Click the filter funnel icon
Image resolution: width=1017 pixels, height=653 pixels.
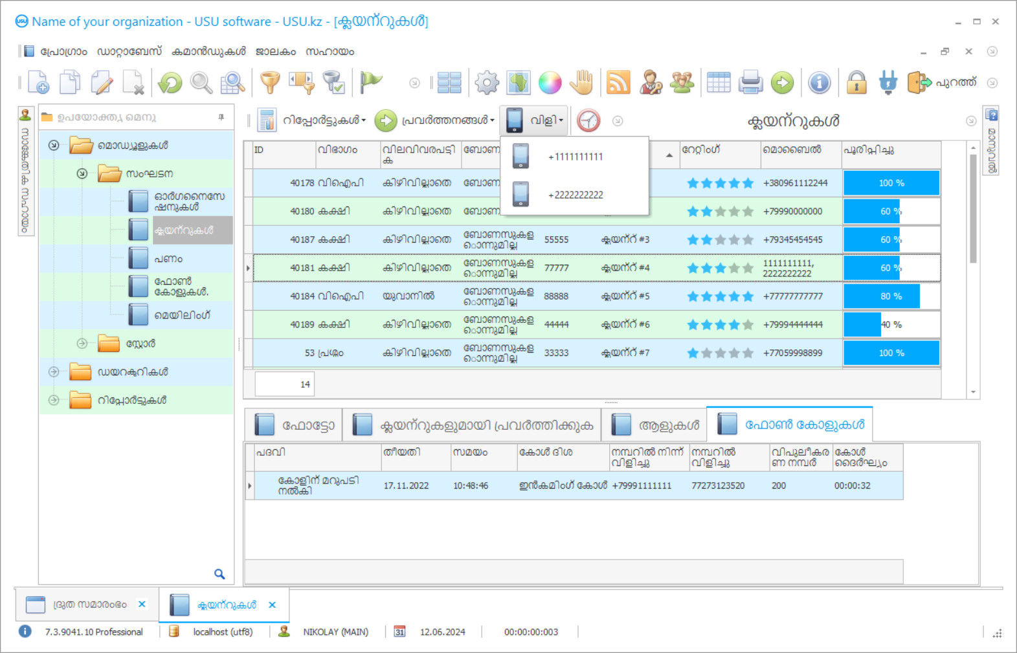pos(270,83)
